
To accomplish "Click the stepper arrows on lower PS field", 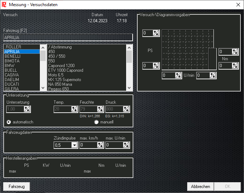I will (156, 66).
